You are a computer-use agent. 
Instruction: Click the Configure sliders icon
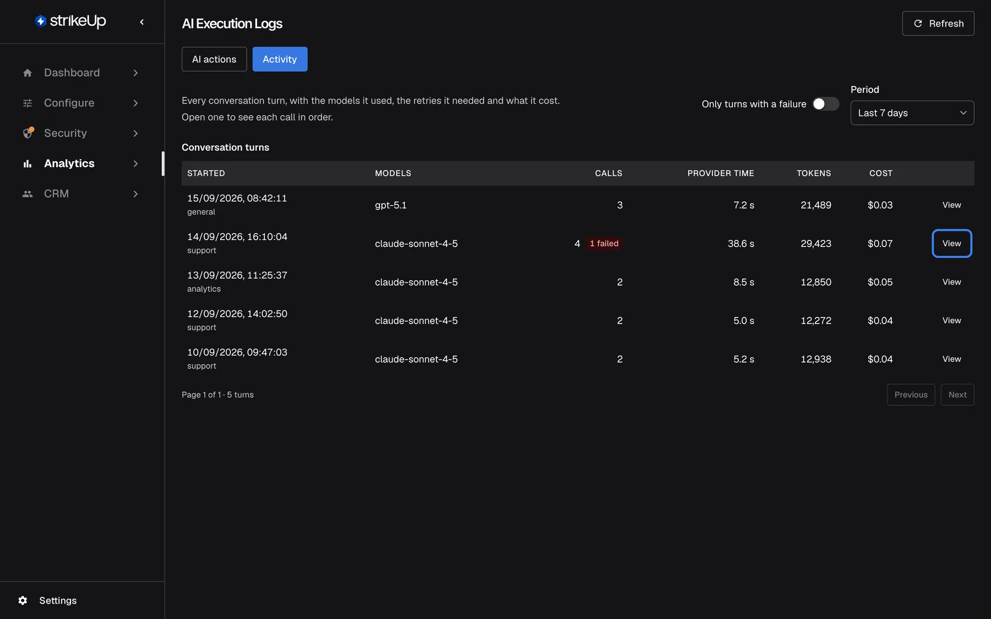[x=28, y=103]
